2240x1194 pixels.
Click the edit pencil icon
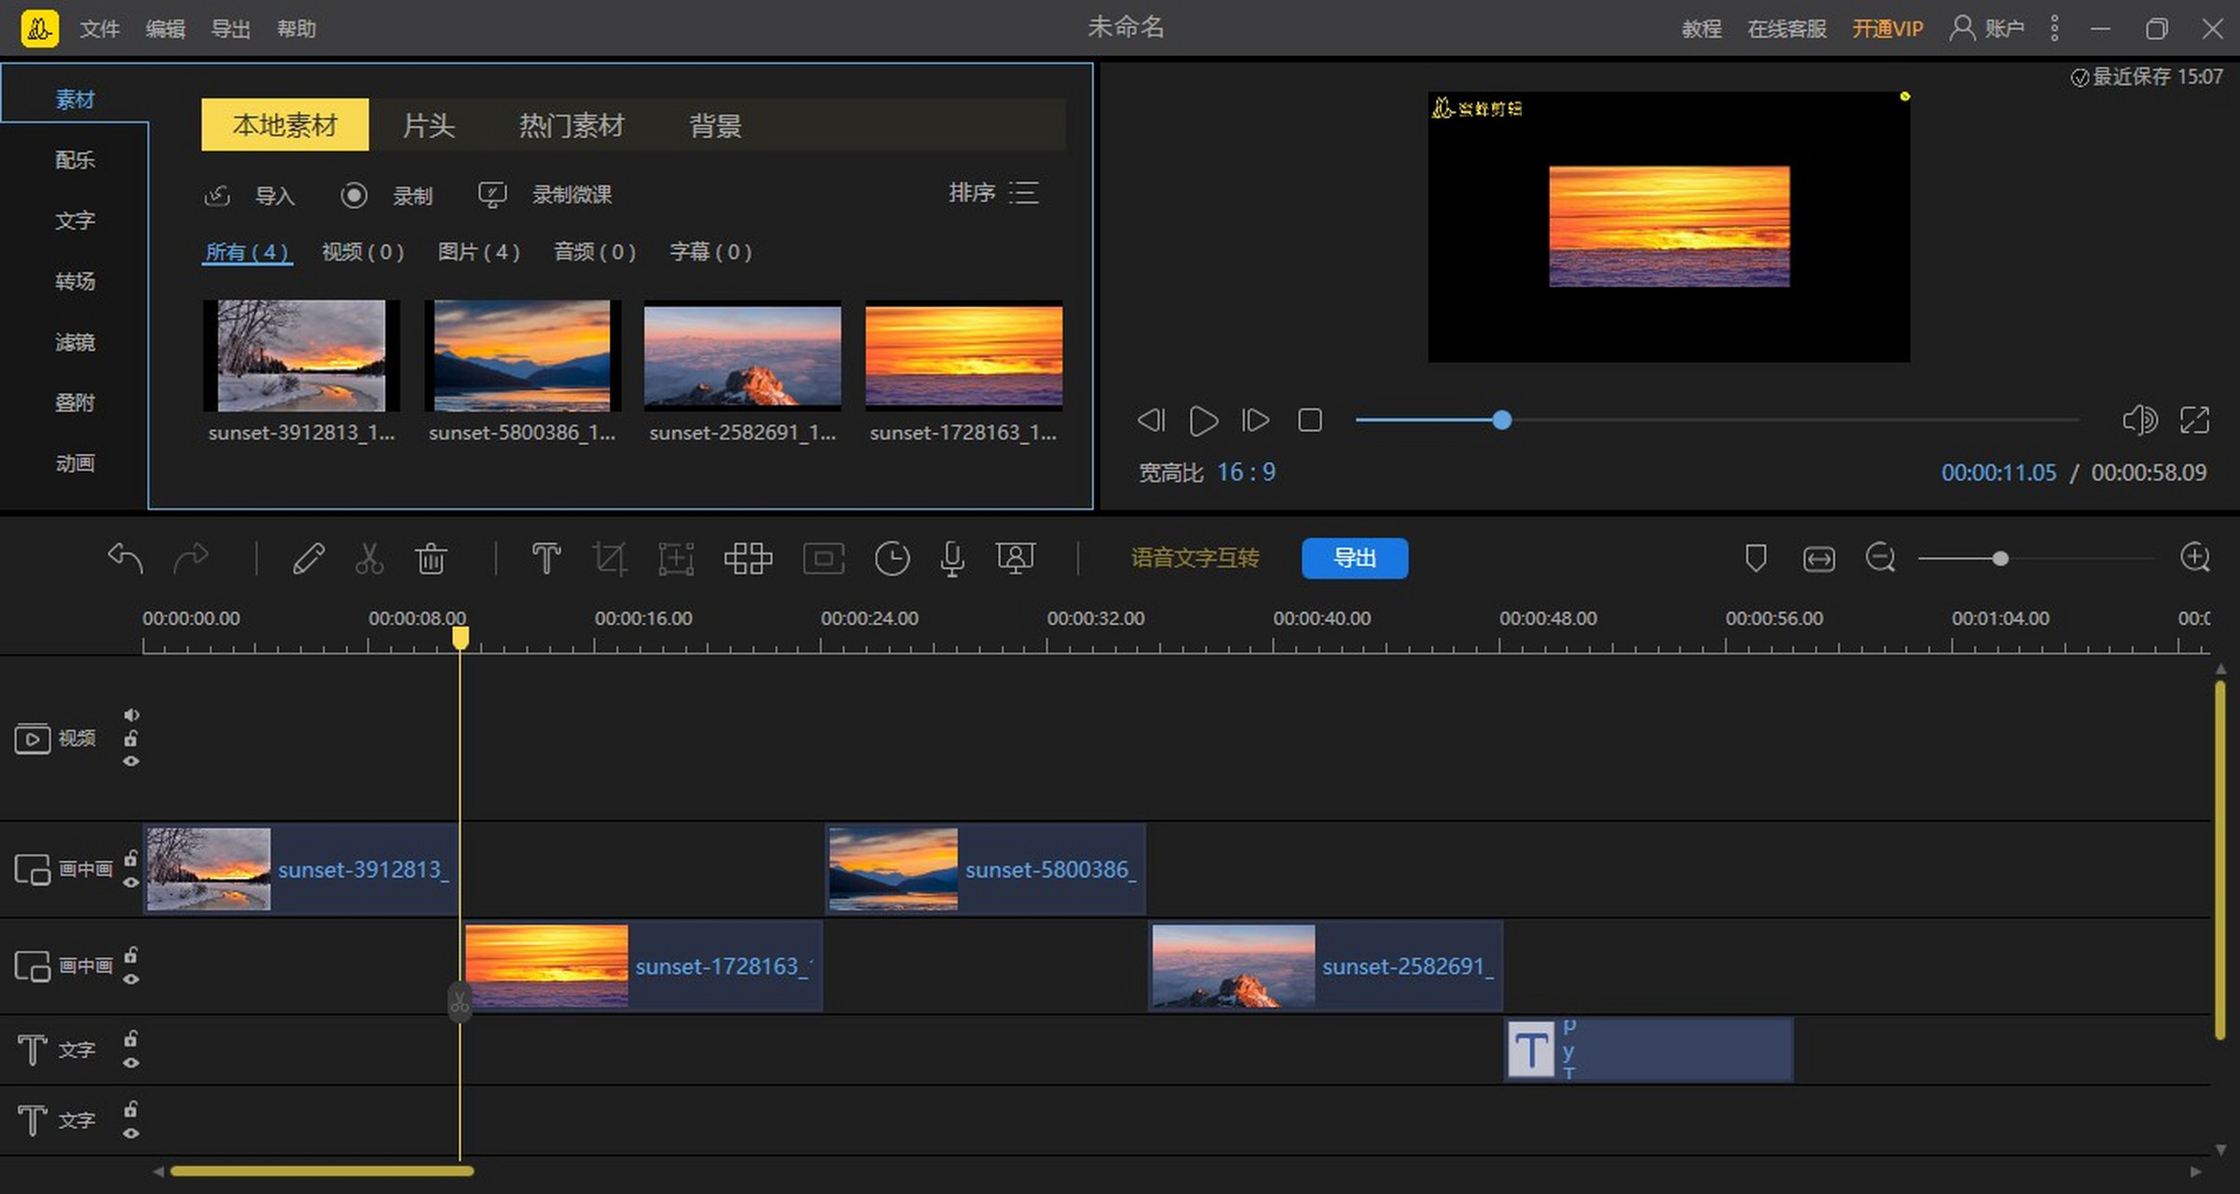point(309,559)
